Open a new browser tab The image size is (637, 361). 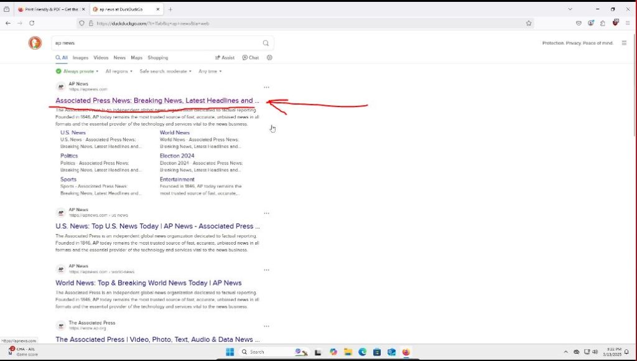170,9
